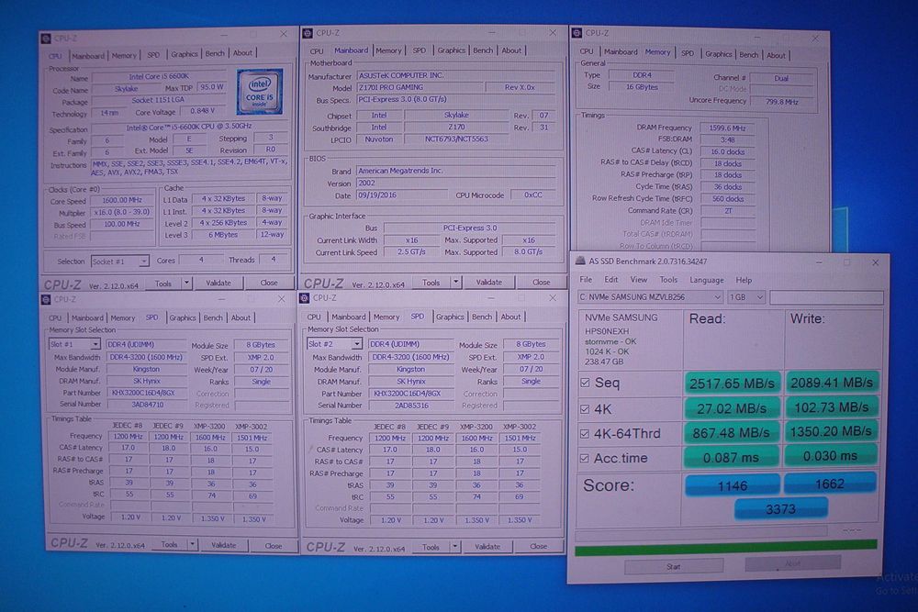The width and height of the screenshot is (918, 612).
Task: Click title icon of CPU-Z window showing Slot #1
Action: pos(46,299)
